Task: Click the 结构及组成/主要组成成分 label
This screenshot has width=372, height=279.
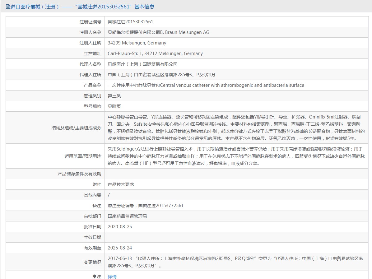Action: pyautogui.click(x=76, y=128)
